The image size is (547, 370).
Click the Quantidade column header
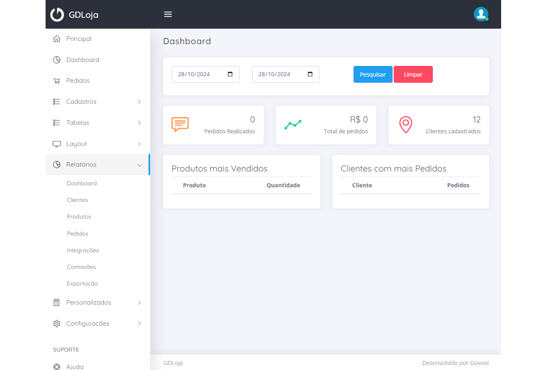pos(283,185)
